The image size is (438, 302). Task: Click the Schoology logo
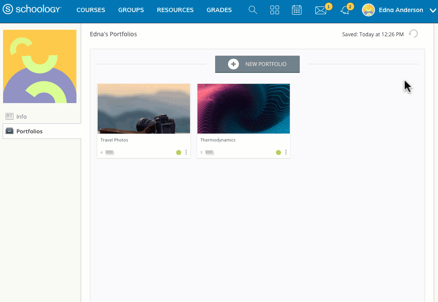pyautogui.click(x=32, y=9)
